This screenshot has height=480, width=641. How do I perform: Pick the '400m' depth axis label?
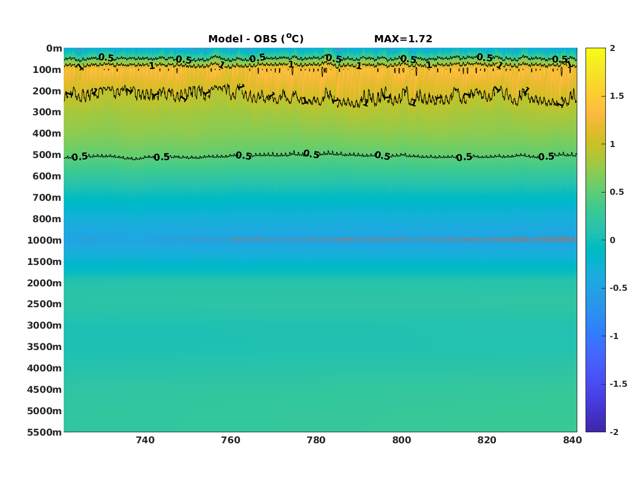point(47,133)
